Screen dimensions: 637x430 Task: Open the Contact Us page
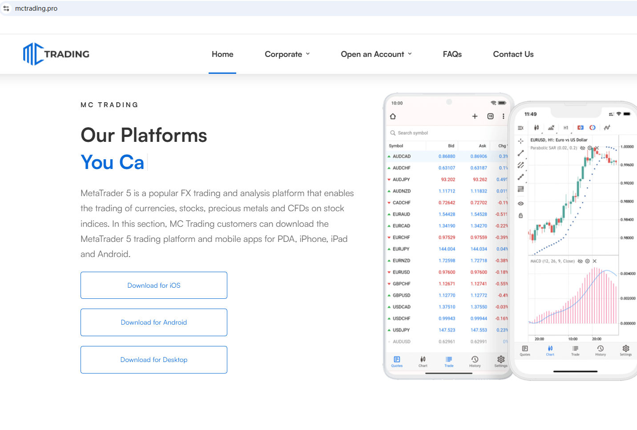tap(513, 54)
